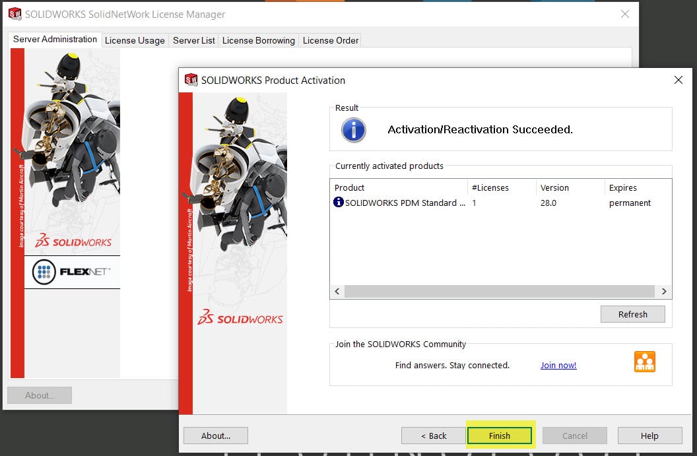Click the blue information icon in Result
697x456 pixels.
point(353,130)
